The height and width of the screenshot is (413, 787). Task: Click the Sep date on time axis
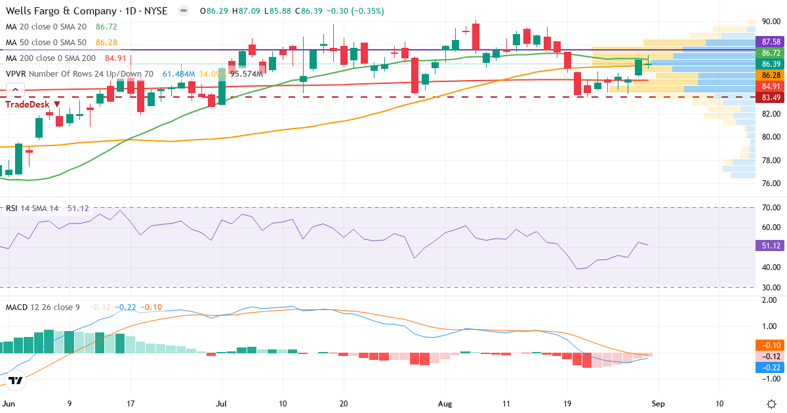pyautogui.click(x=658, y=403)
